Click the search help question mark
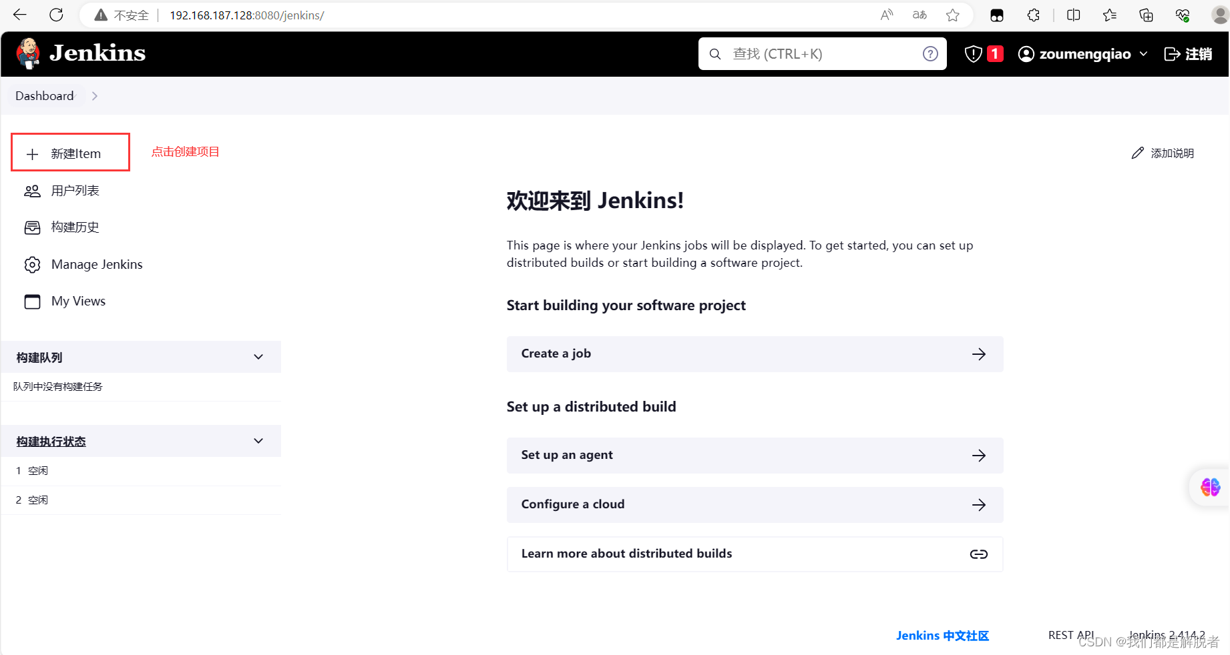This screenshot has height=655, width=1230. (930, 53)
